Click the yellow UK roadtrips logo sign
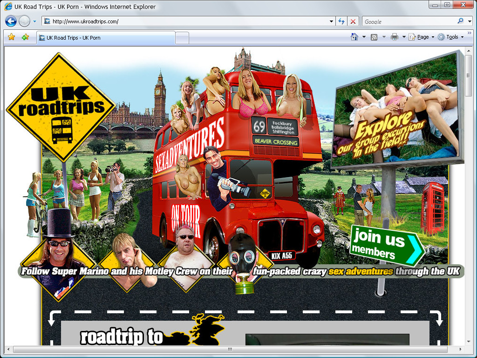The width and height of the screenshot is (477, 358). [x=61, y=108]
